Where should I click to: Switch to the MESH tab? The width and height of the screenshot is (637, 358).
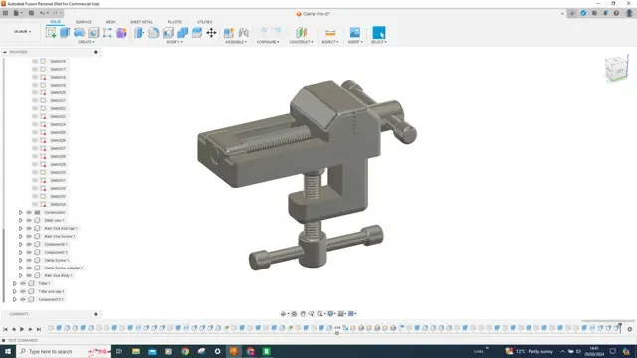coord(110,22)
